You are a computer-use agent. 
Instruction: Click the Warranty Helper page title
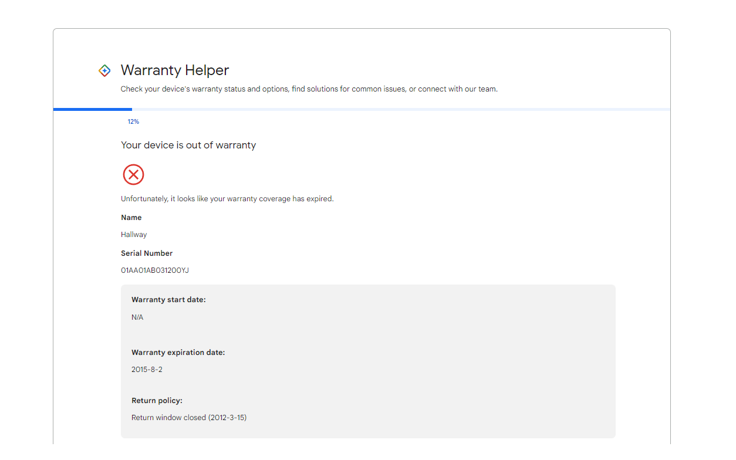pos(174,70)
